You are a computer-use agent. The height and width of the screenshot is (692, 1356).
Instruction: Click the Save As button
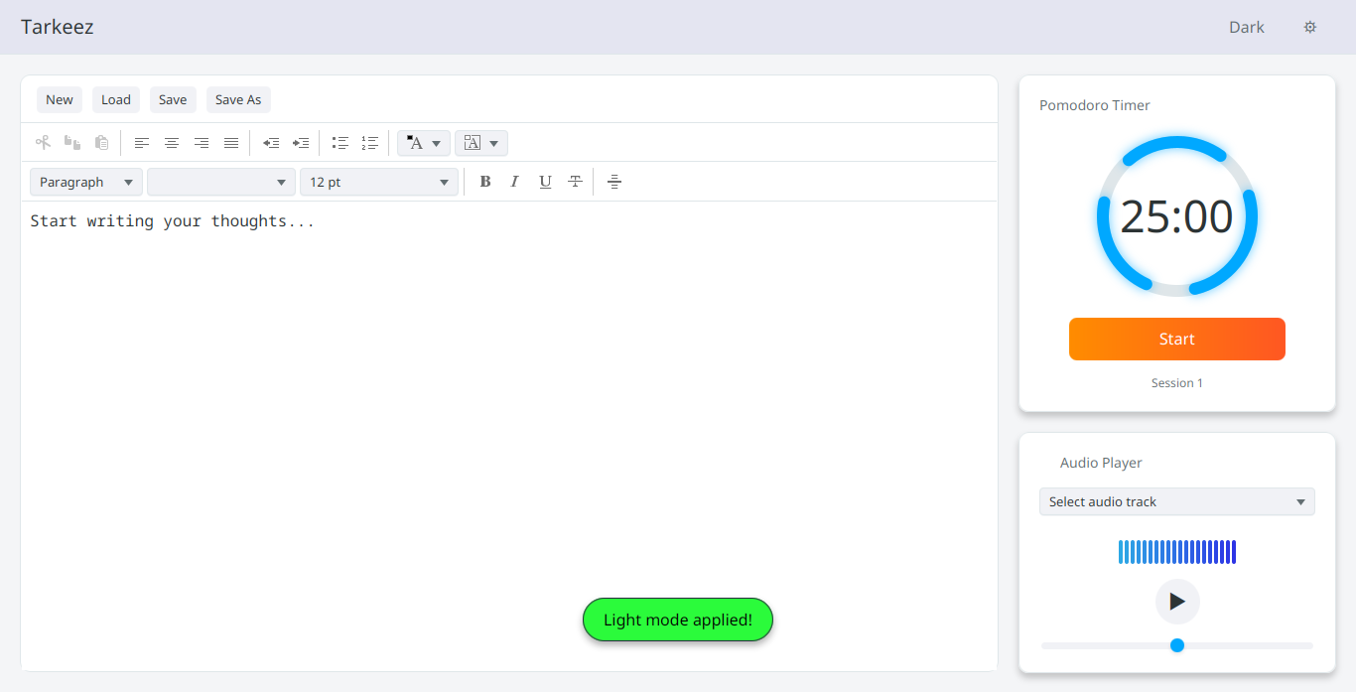coord(238,99)
